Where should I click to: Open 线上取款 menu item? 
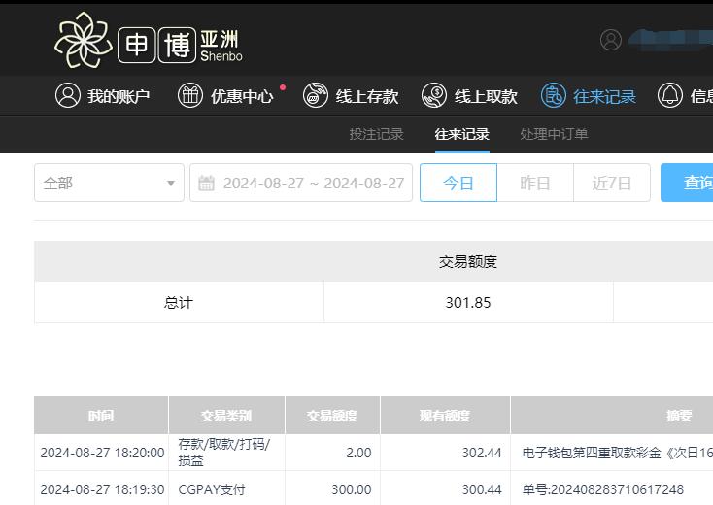coord(486,96)
